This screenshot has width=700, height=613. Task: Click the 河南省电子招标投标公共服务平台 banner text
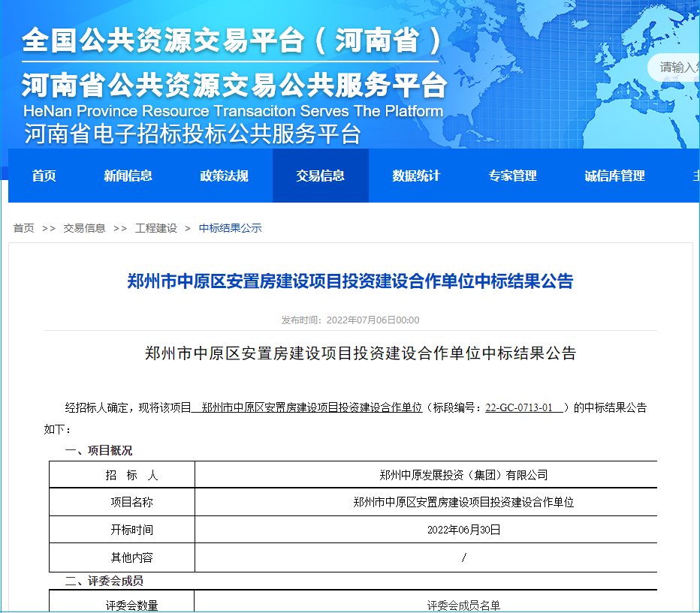click(x=192, y=134)
